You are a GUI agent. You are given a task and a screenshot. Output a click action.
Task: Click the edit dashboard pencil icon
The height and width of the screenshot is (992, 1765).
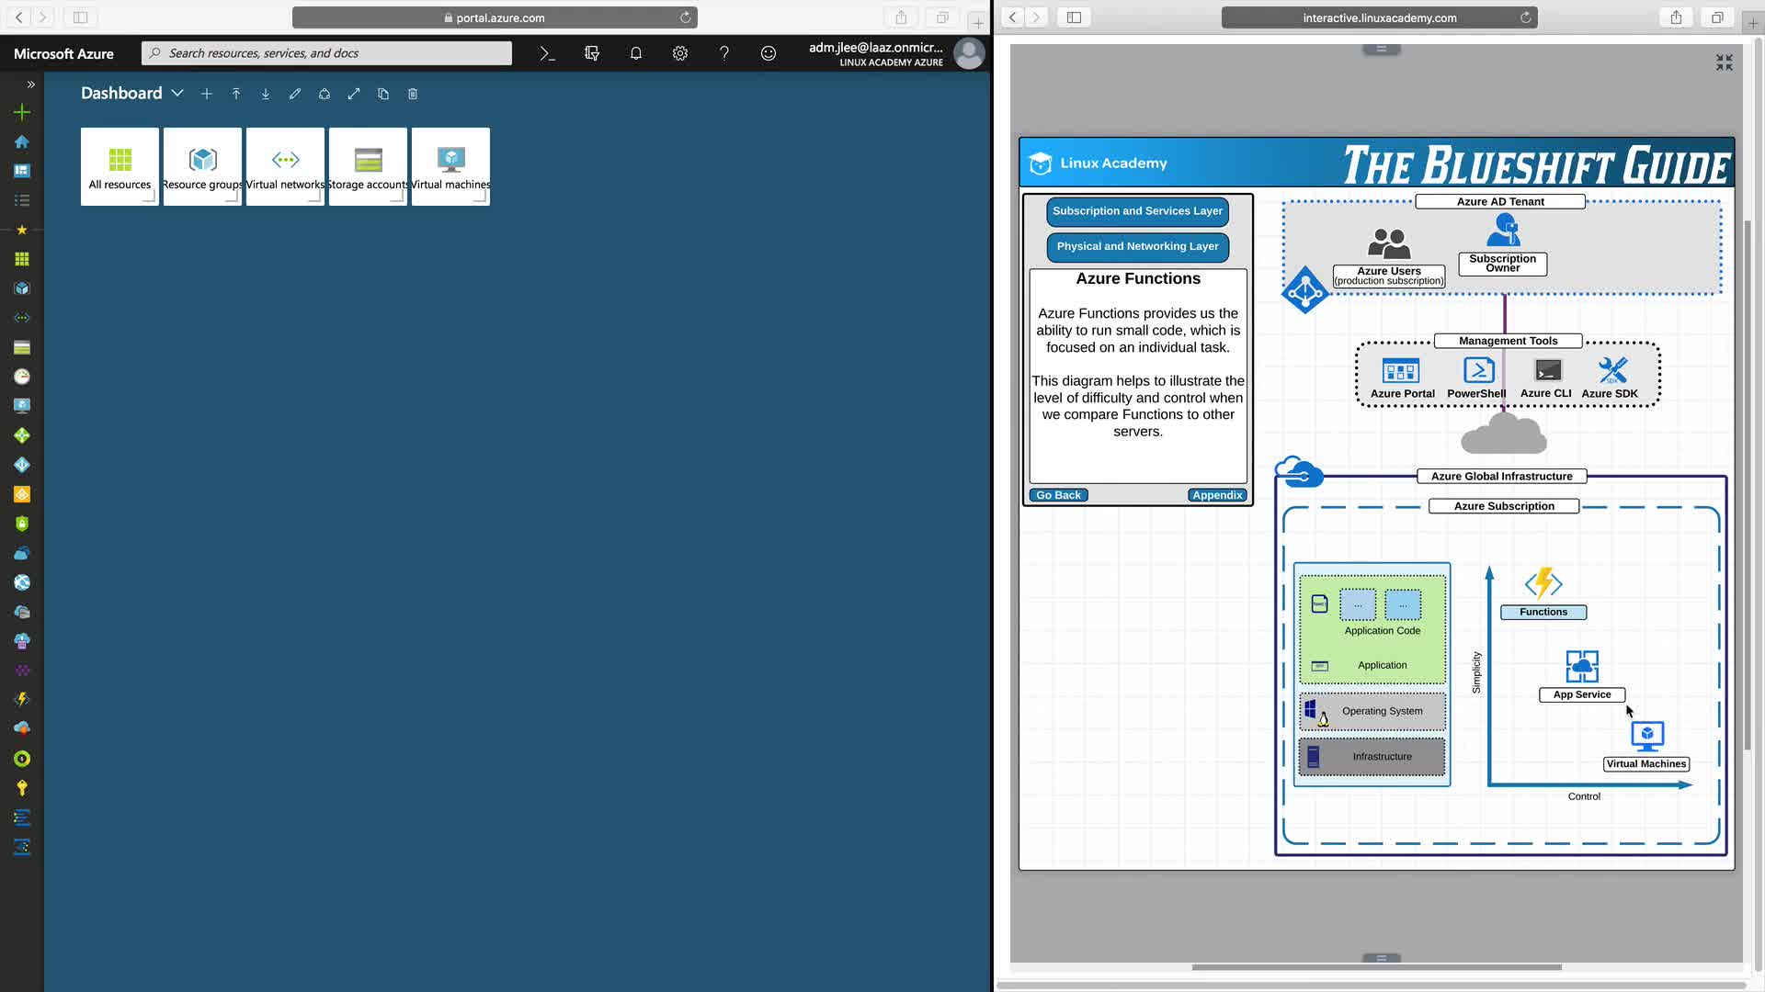click(295, 94)
